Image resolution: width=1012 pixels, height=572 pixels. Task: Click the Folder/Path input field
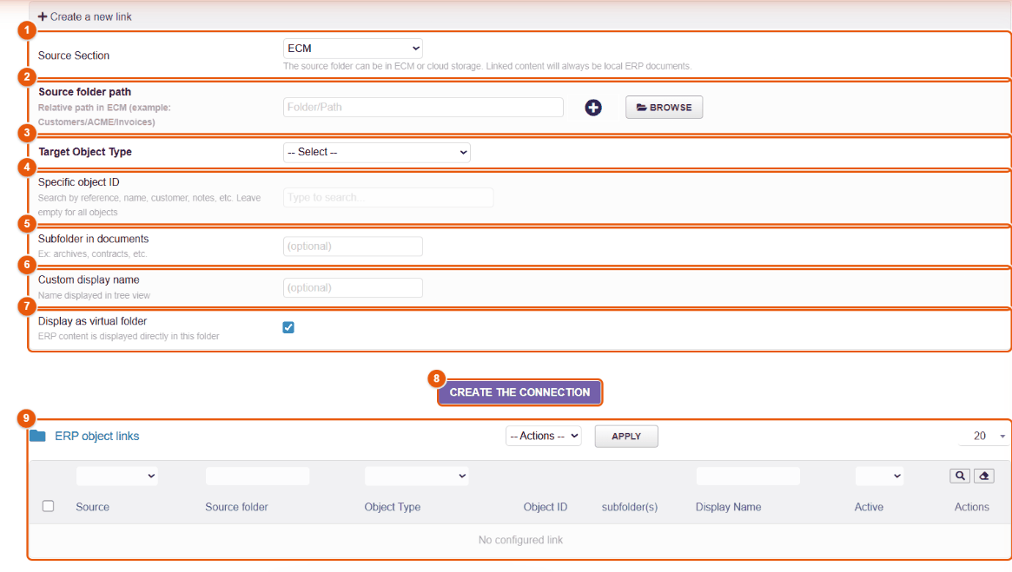[423, 107]
